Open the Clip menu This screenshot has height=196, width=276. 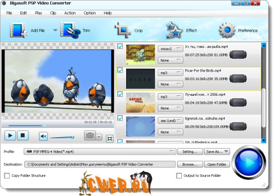pyautogui.click(x=53, y=13)
